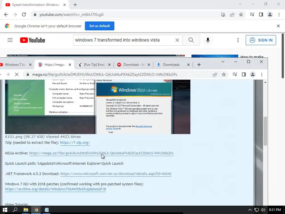Viewport: 285px width, 214px height.
Task: Open profile avatar in inner Chrome window
Action: (x=253, y=74)
